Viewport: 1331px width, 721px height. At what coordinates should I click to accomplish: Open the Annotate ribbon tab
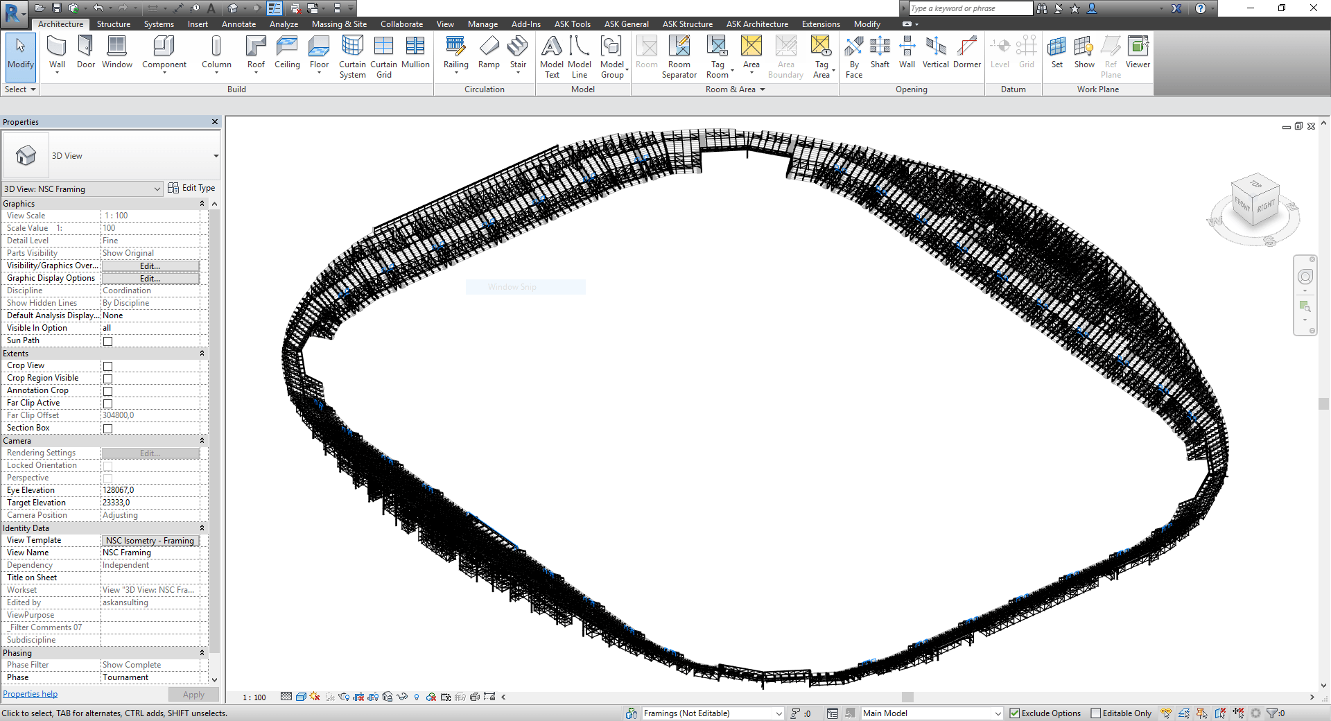[x=238, y=24]
